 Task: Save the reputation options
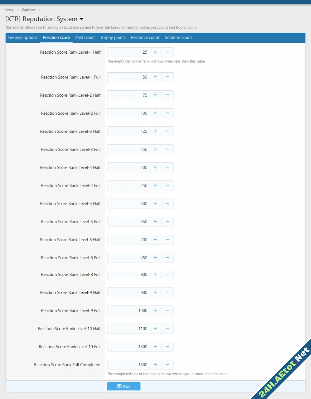coord(124,386)
